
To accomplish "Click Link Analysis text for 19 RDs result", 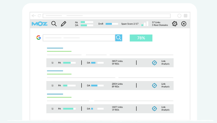I will (x=165, y=108).
